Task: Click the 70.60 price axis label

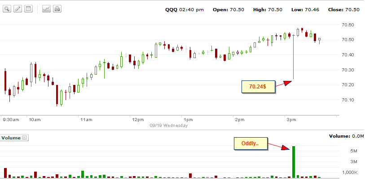Action: point(348,25)
